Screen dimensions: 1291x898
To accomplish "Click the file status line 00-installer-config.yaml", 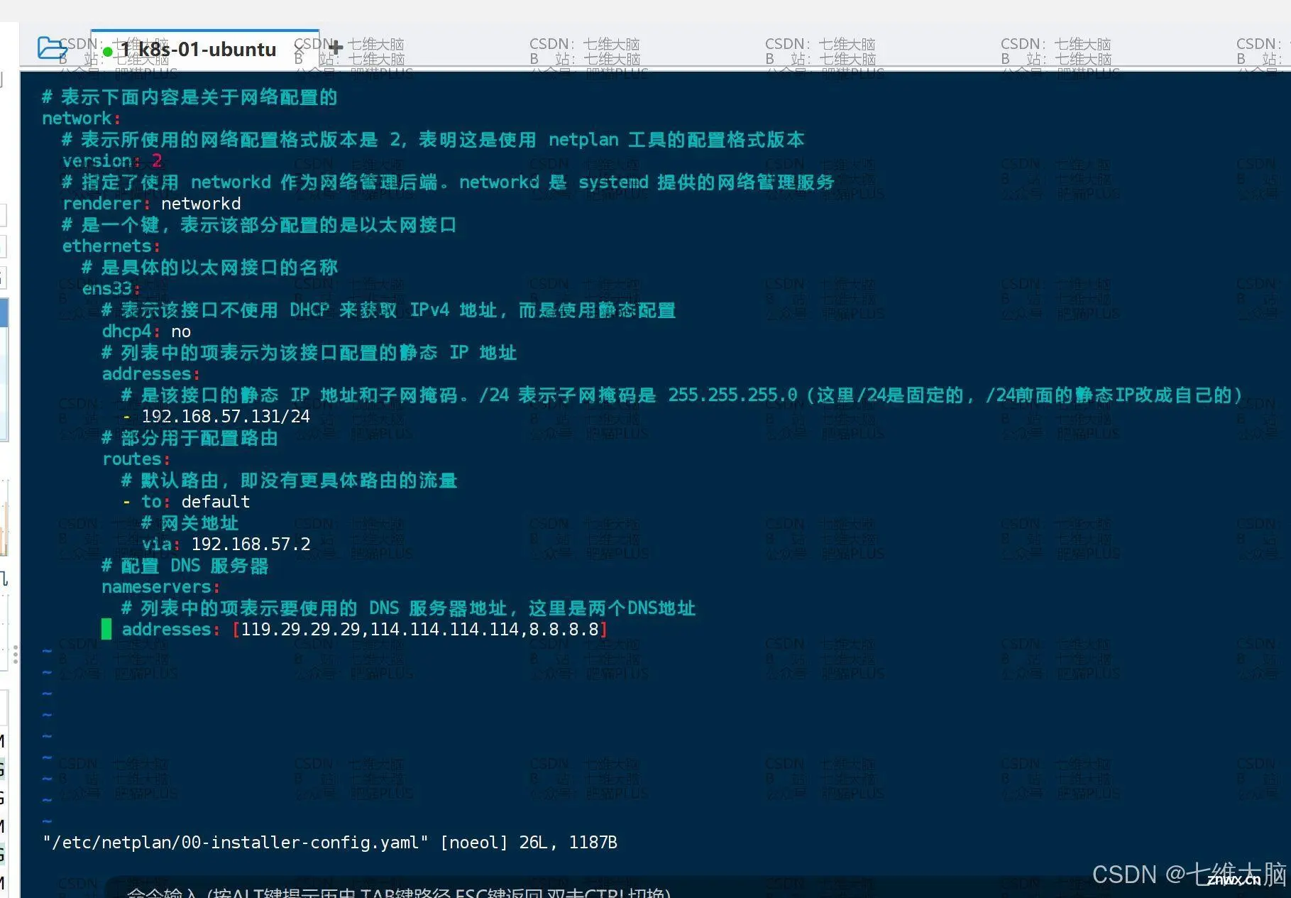I will [x=329, y=843].
